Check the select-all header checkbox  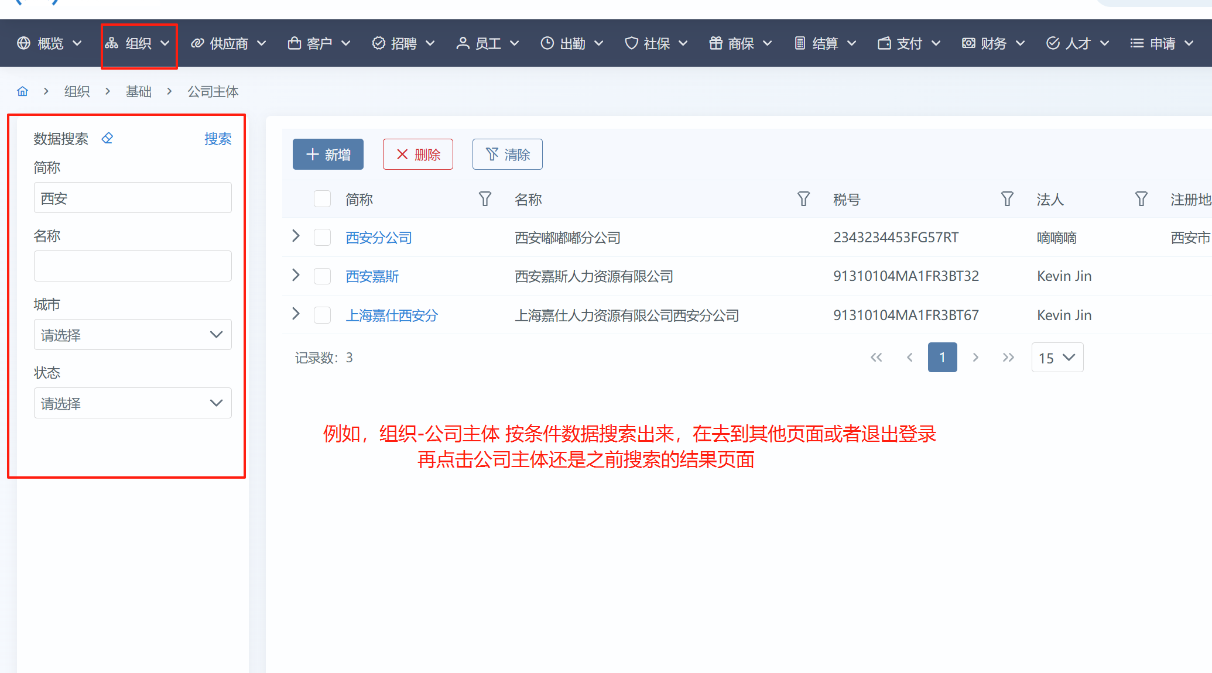pos(322,200)
